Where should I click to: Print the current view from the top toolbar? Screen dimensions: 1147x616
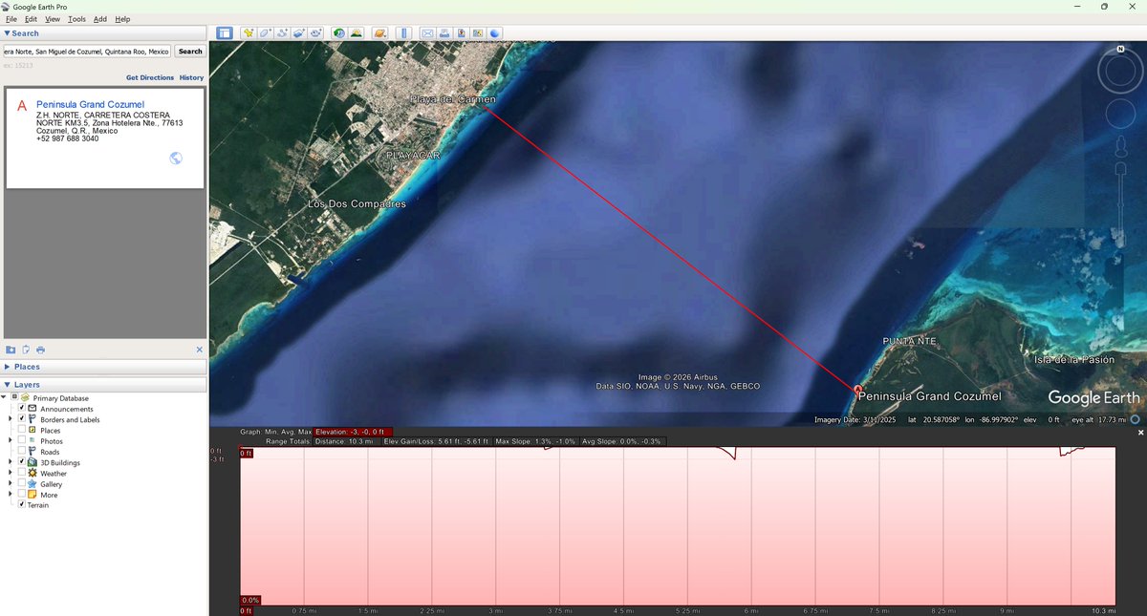pyautogui.click(x=444, y=32)
